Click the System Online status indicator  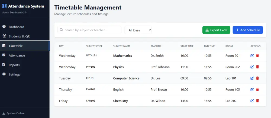pos(13,113)
